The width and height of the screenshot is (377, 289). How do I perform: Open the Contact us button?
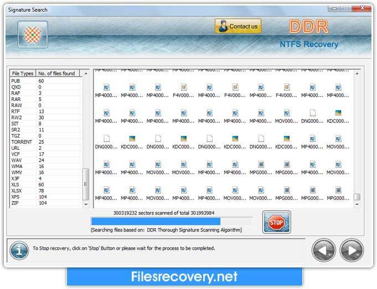pos(238,26)
